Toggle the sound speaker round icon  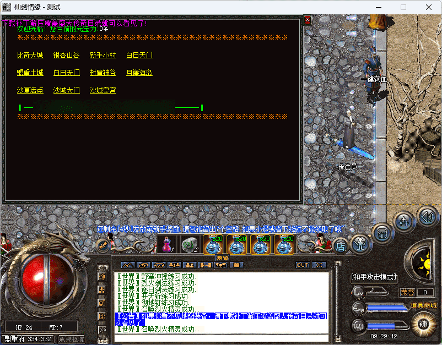coord(427,217)
